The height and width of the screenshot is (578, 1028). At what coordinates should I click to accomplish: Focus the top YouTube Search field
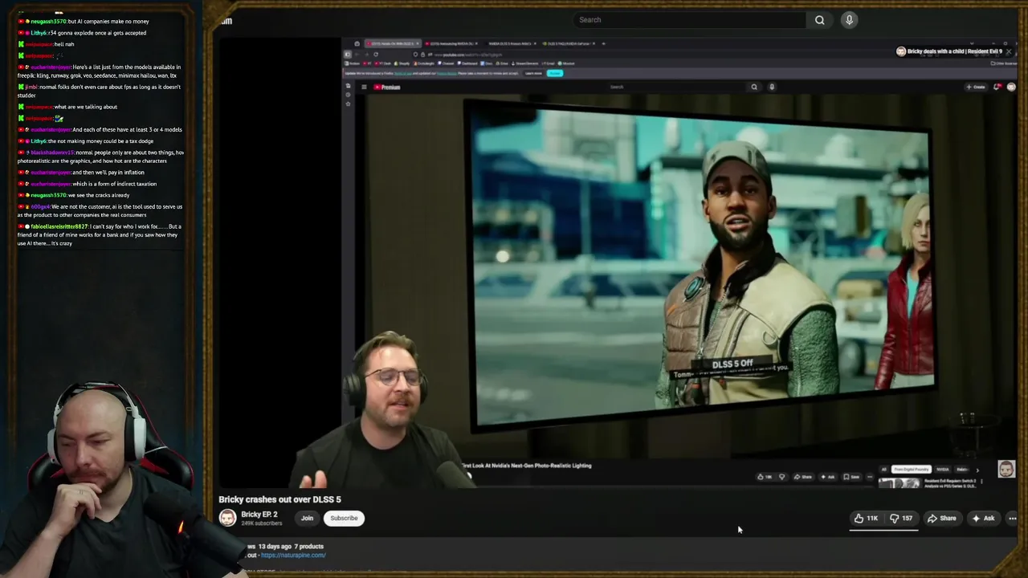689,20
